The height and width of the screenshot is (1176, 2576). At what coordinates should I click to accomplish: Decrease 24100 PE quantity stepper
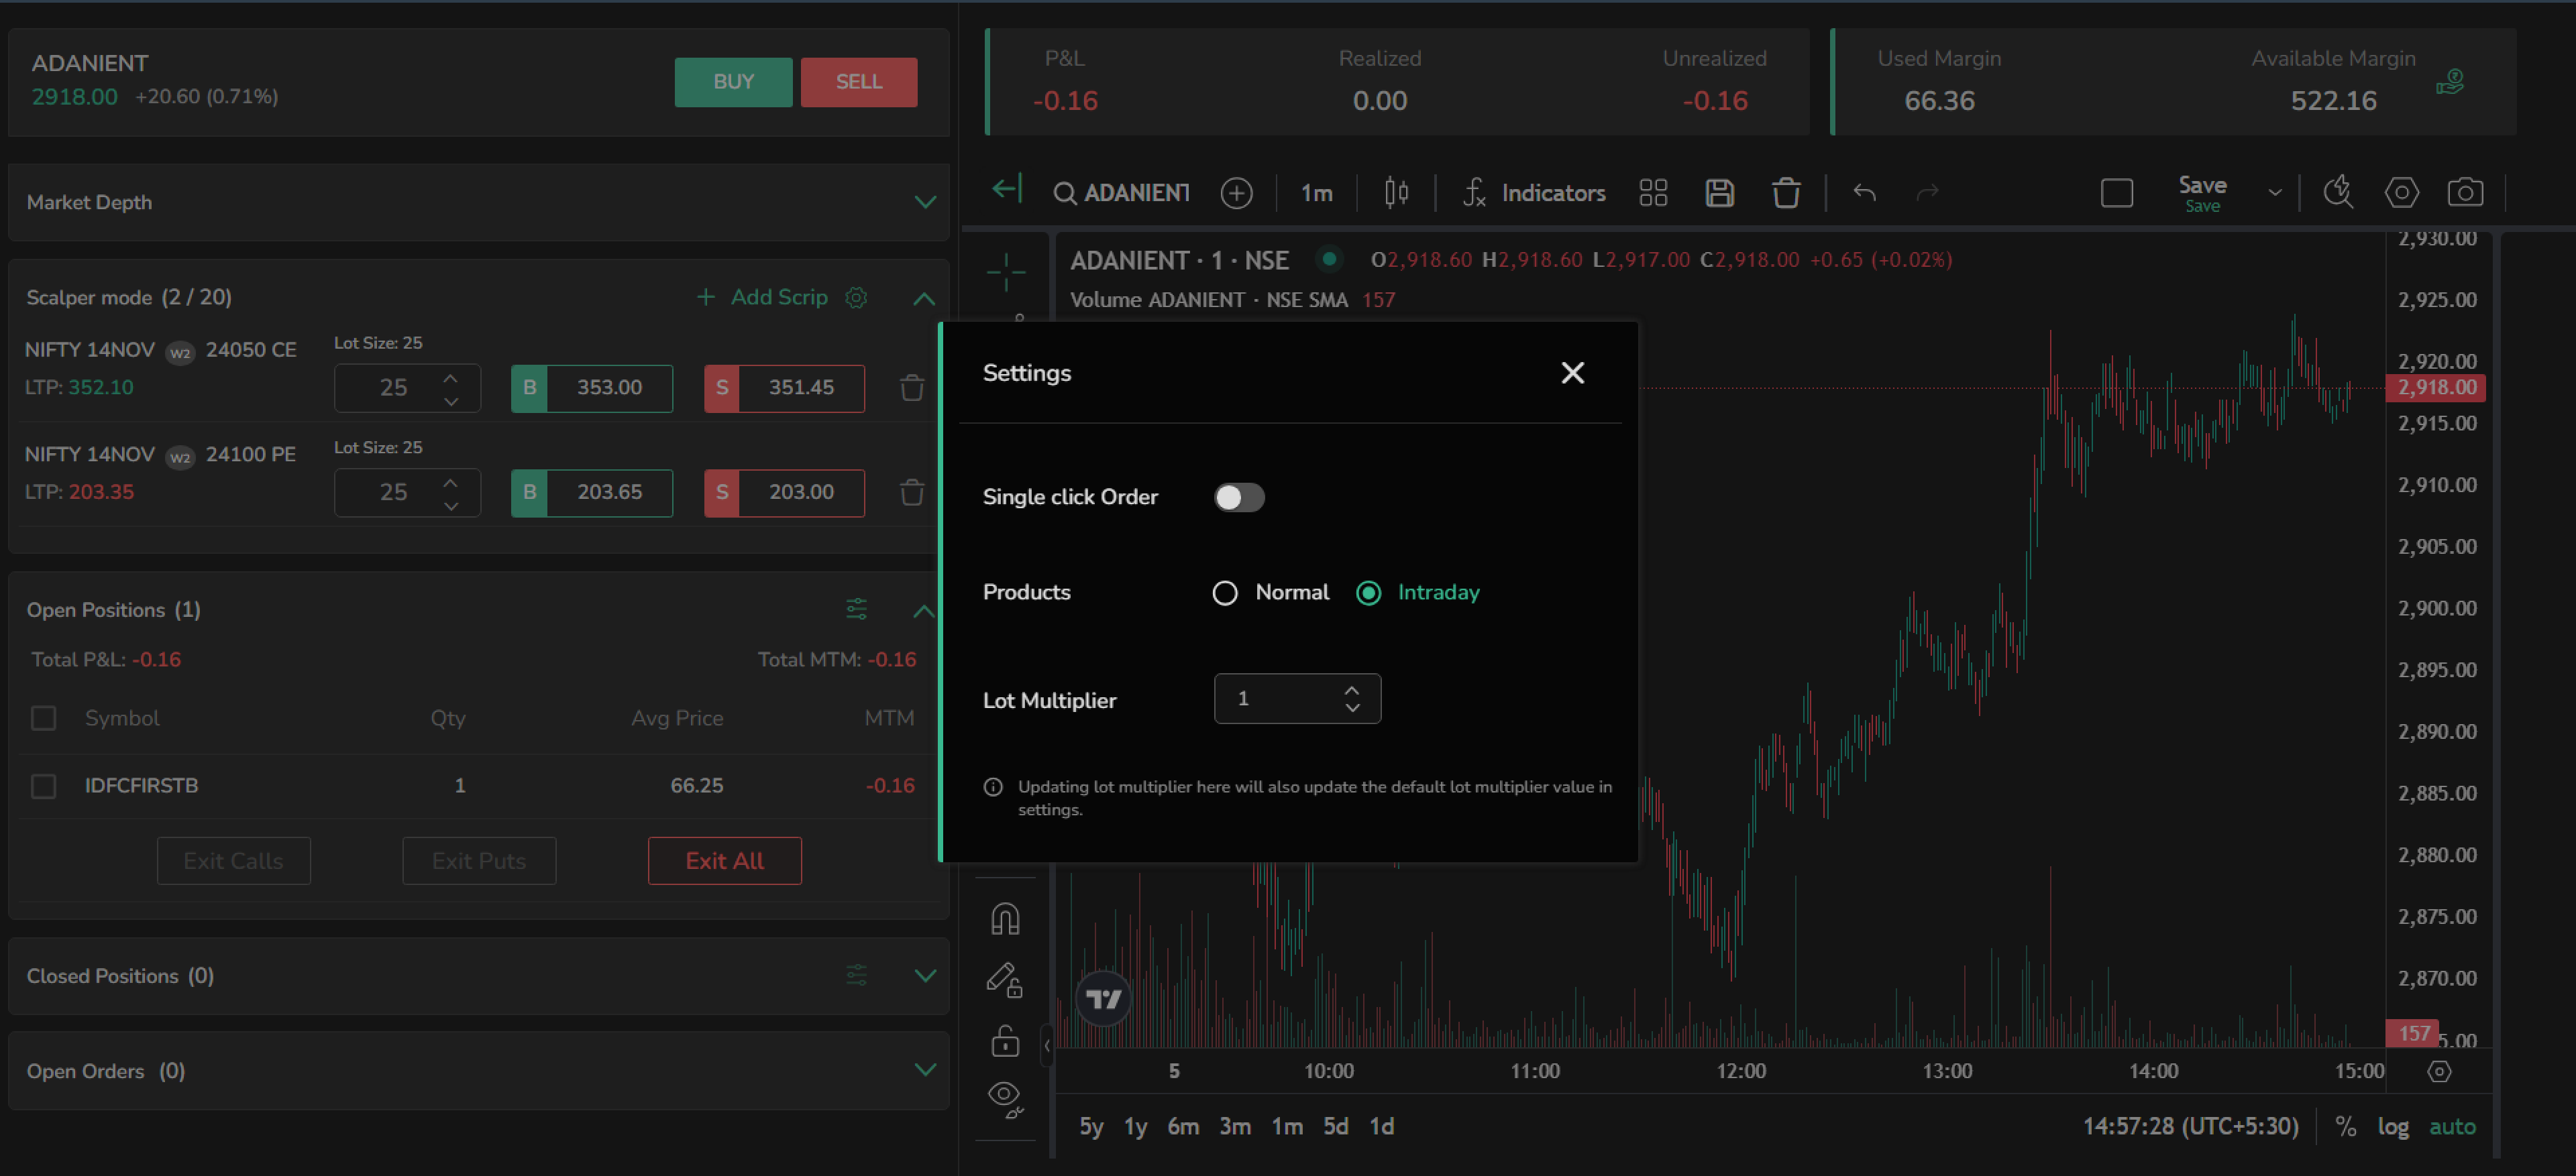pos(450,506)
